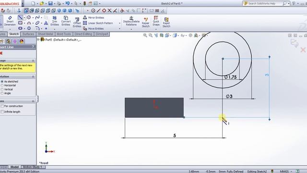Click the Print icon
The height and width of the screenshot is (173, 307).
[x=59, y=3]
